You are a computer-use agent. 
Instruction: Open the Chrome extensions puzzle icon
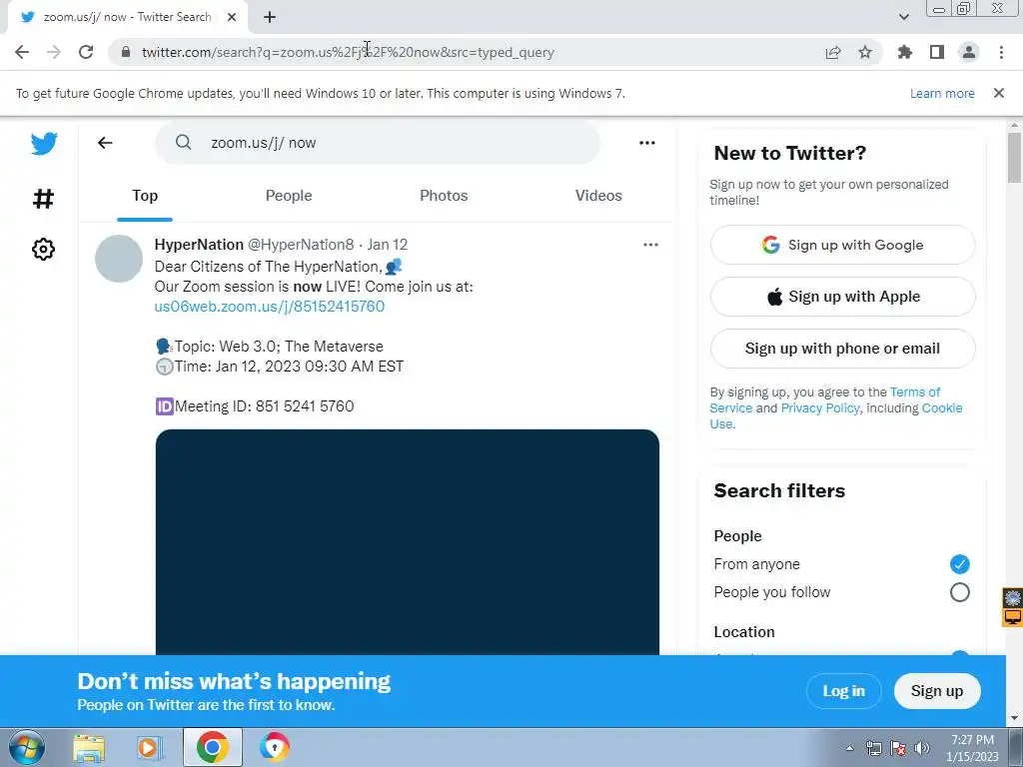pos(905,52)
